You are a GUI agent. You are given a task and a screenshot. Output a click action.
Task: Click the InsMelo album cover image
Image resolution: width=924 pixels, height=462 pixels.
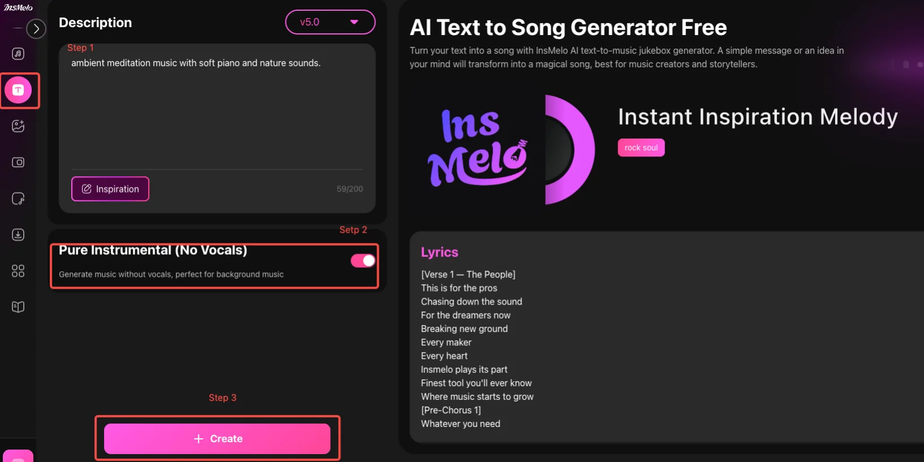coord(478,149)
